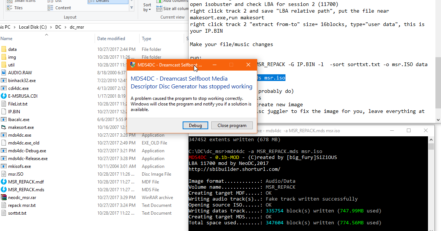The height and width of the screenshot is (231, 441).
Task: Expand breadcrumb arrow before Local Disk (C:)
Action: point(14,27)
